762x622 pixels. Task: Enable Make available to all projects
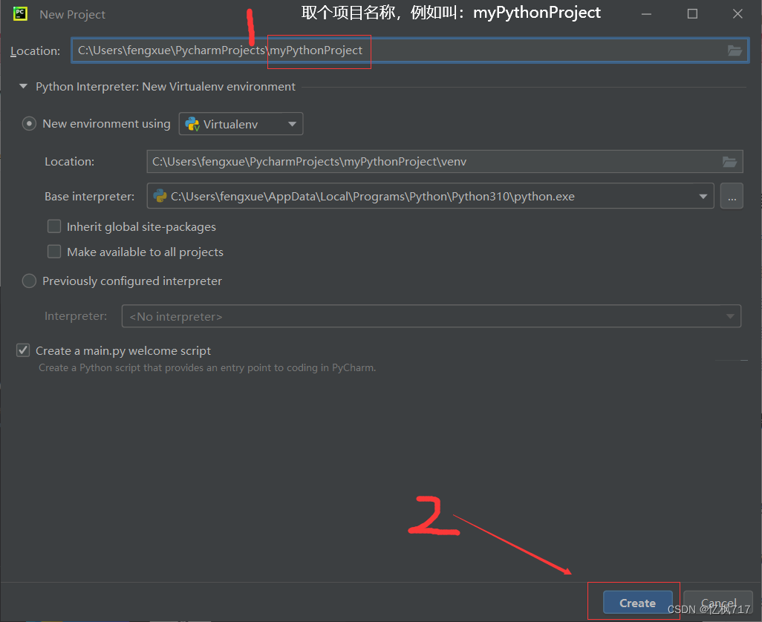(54, 252)
